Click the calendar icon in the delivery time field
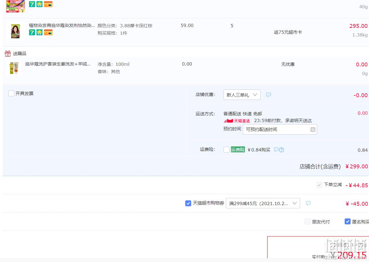 click(x=313, y=130)
